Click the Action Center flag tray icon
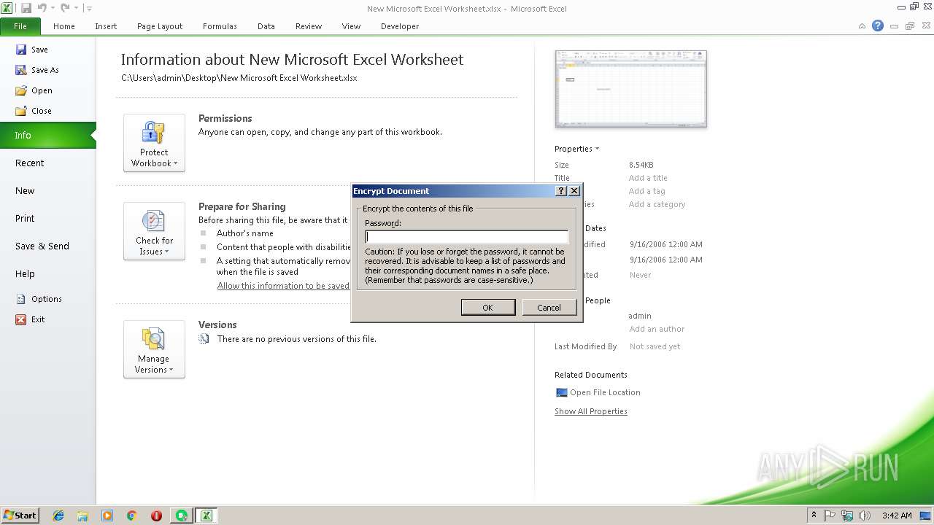 pyautogui.click(x=830, y=516)
